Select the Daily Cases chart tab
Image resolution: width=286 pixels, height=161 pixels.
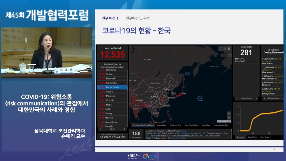click(x=265, y=137)
